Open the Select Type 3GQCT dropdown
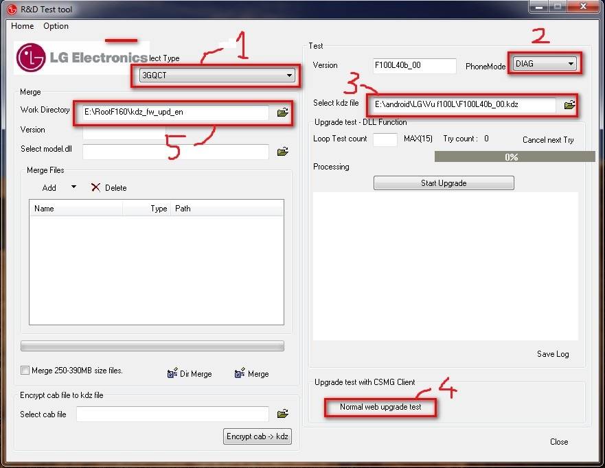Screen dimensions: 605x468 [217, 75]
